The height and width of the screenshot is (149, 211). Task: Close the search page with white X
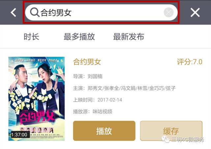pos(195,12)
